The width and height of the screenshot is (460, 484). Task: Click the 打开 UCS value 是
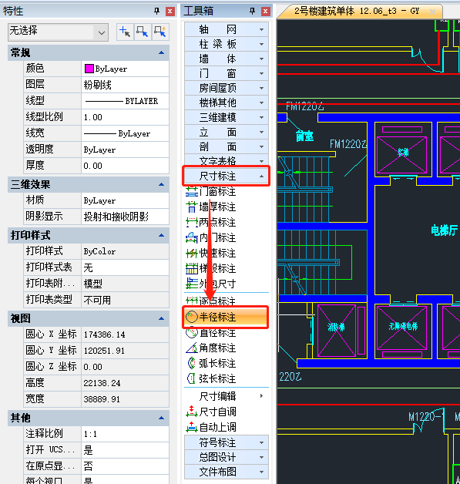coord(125,450)
